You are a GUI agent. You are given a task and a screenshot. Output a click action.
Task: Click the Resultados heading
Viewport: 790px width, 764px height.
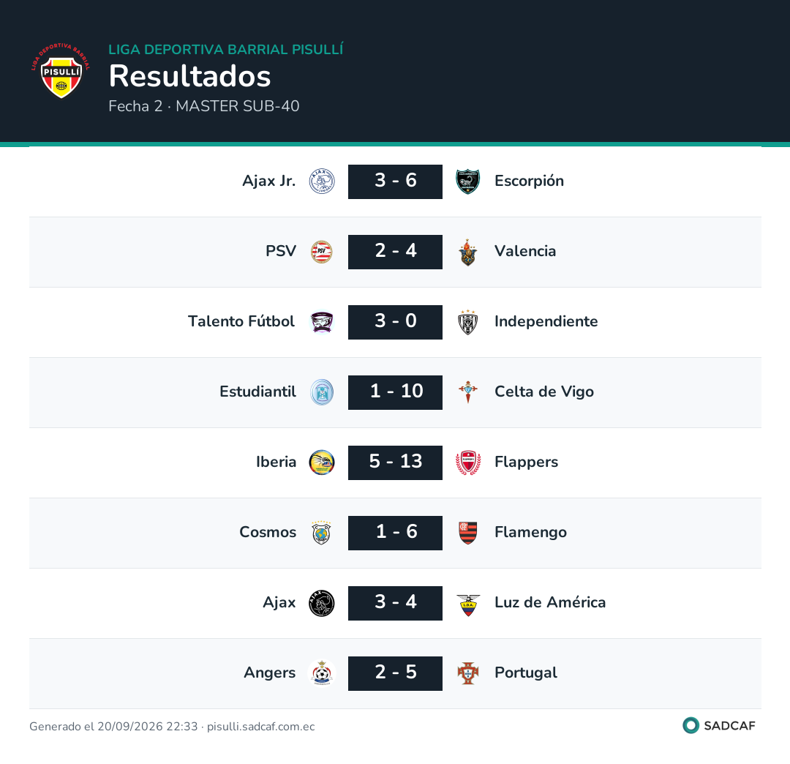pyautogui.click(x=190, y=76)
